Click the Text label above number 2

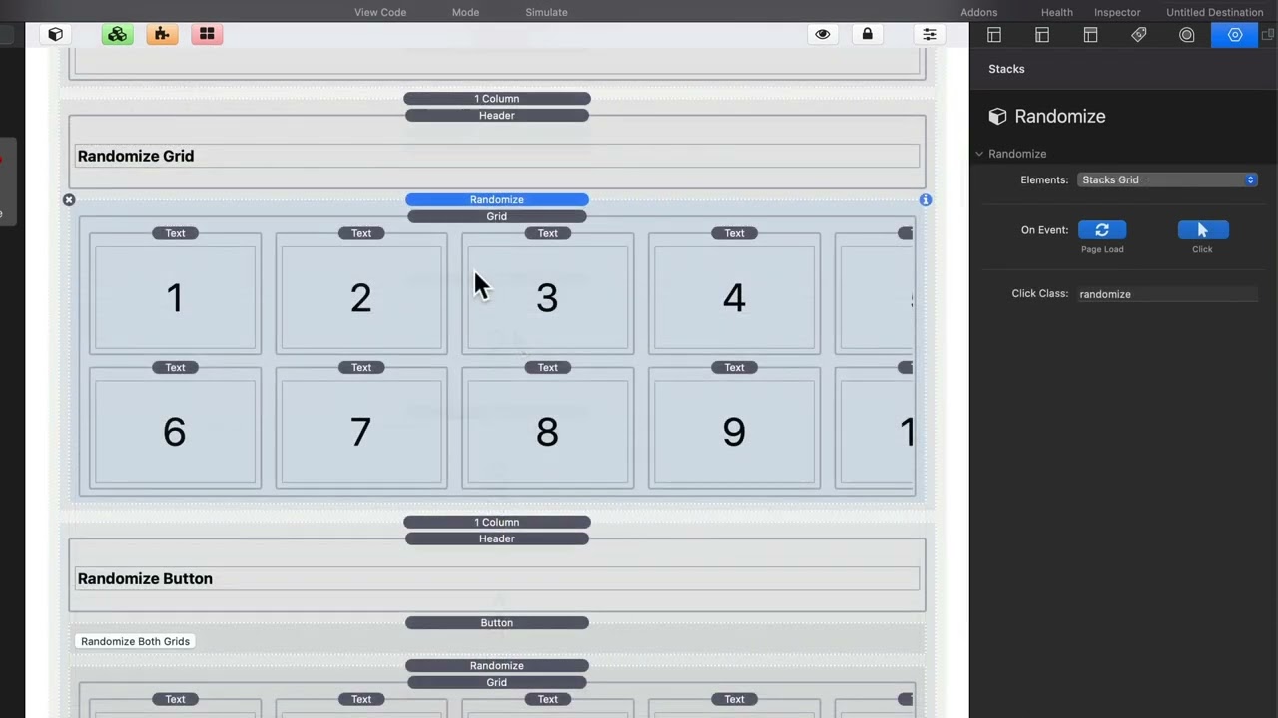click(361, 233)
